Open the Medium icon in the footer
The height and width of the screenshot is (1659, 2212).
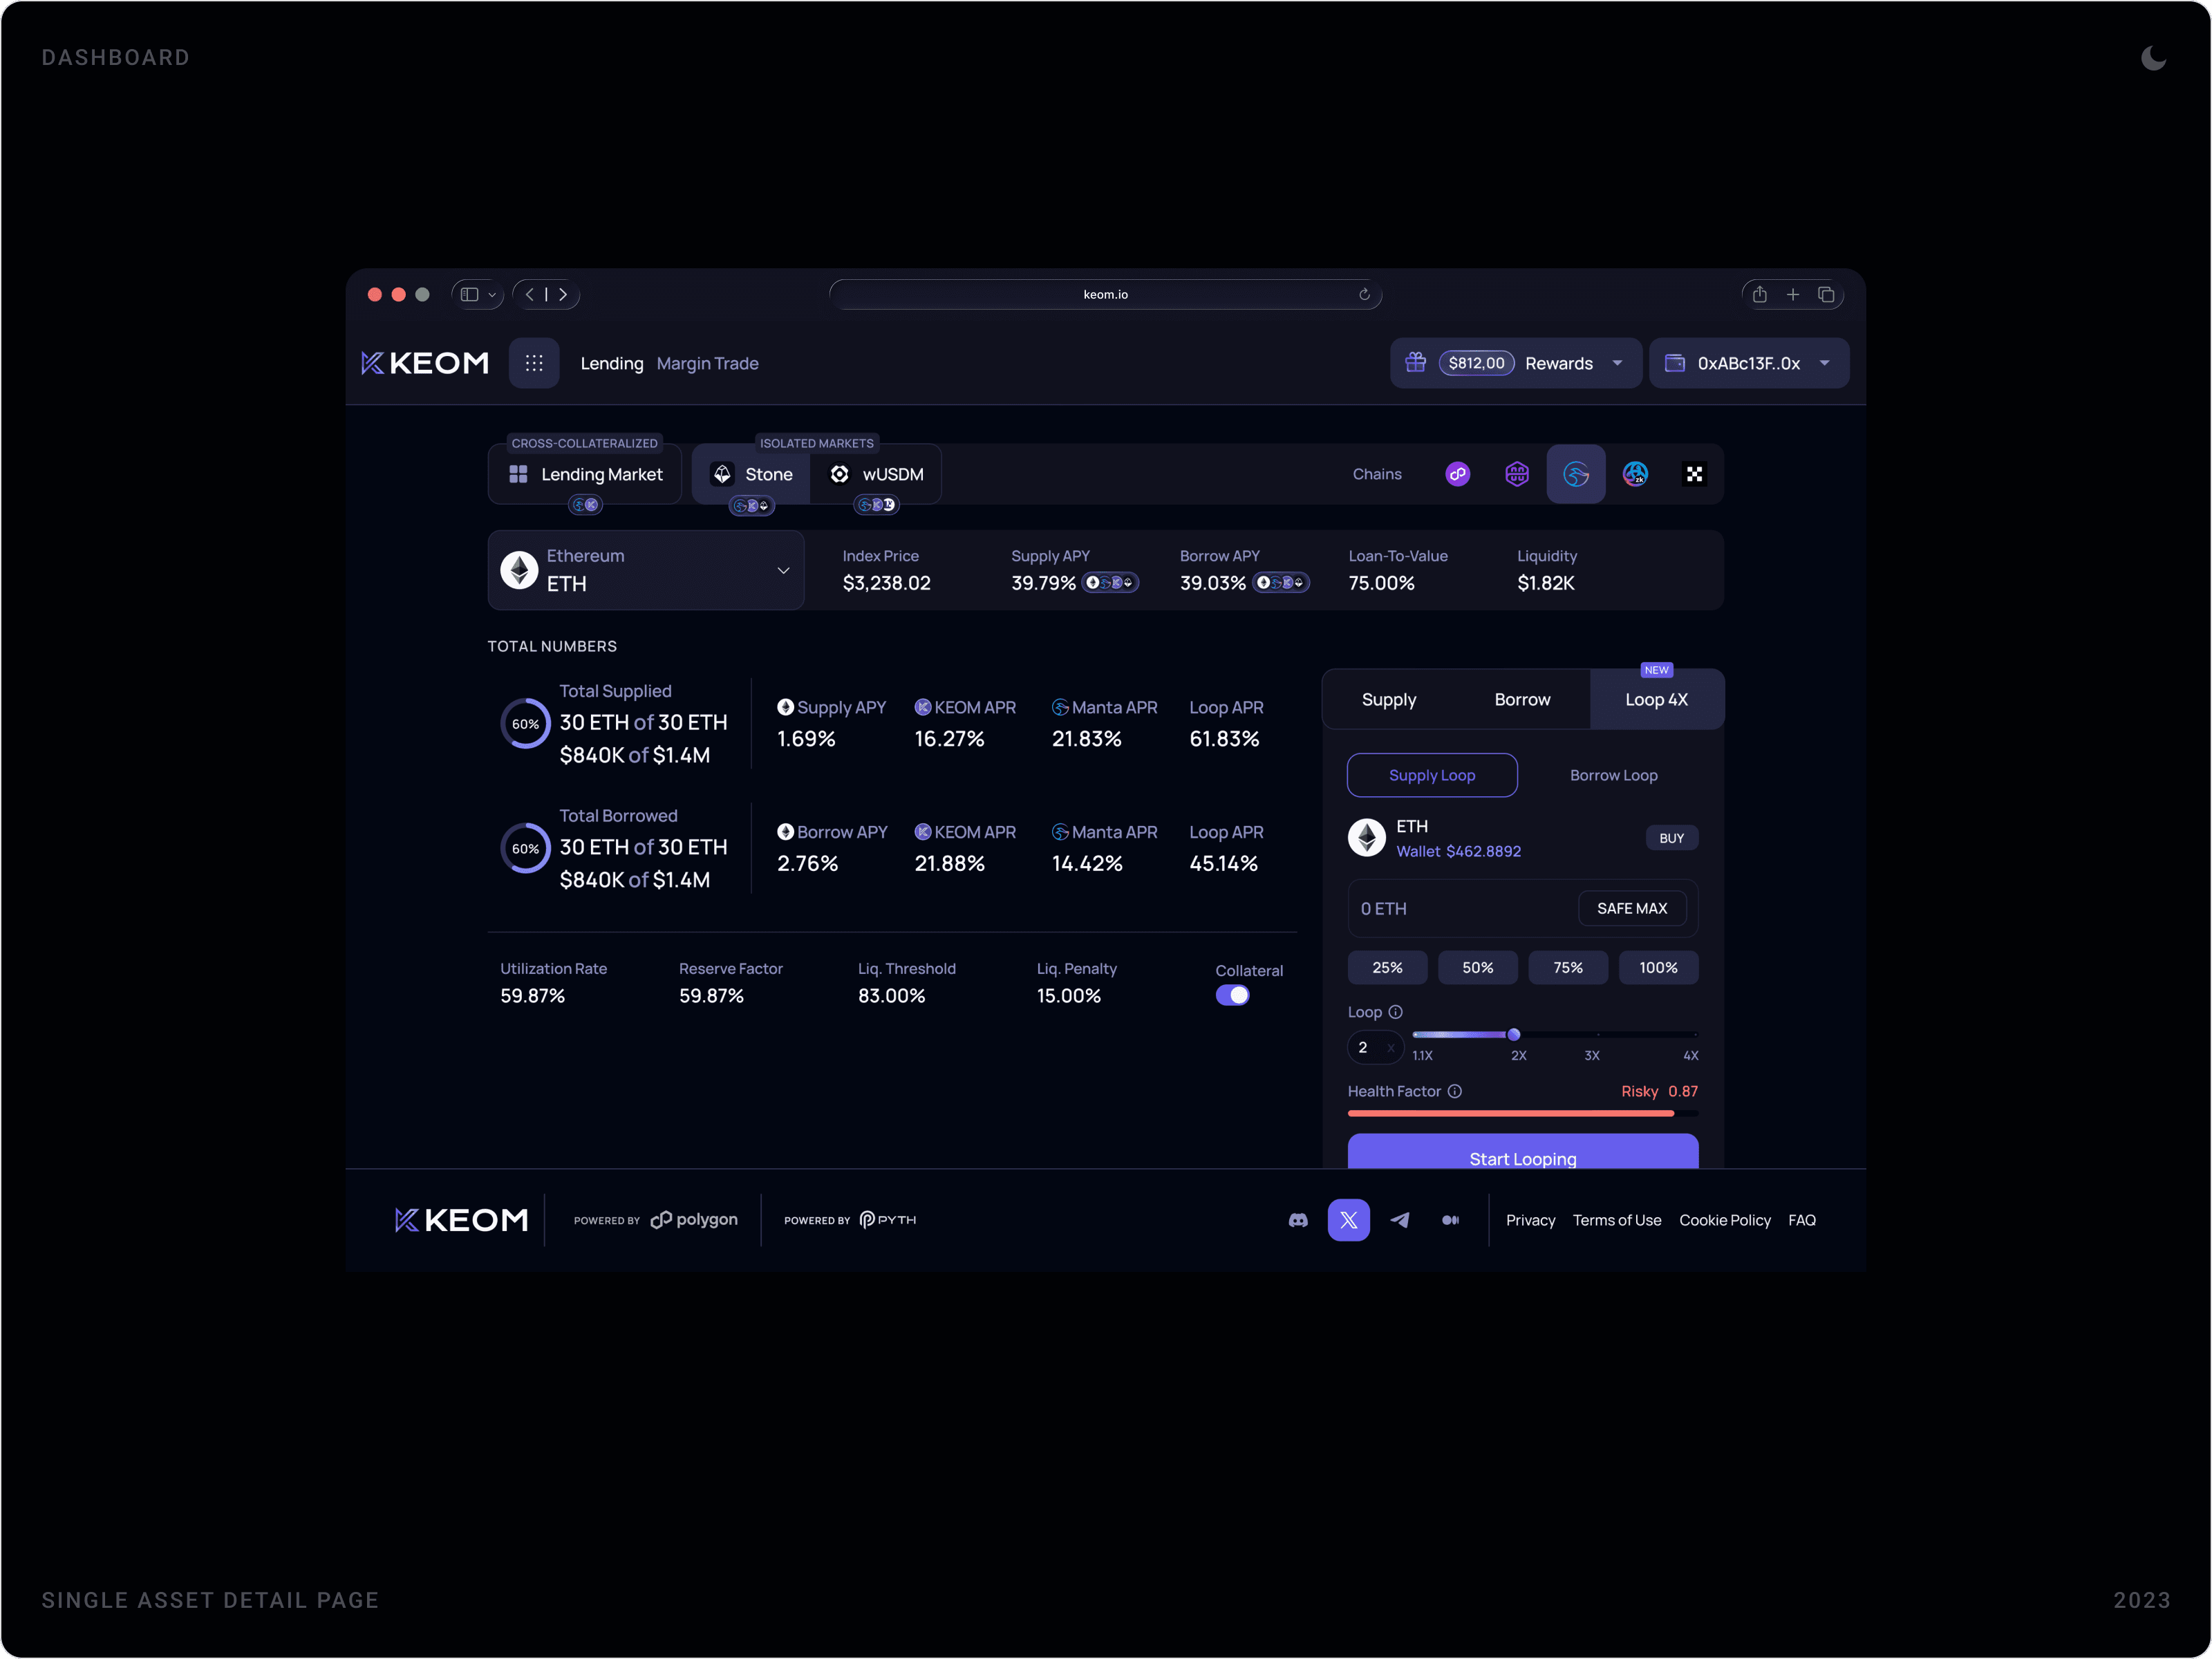pos(1451,1220)
